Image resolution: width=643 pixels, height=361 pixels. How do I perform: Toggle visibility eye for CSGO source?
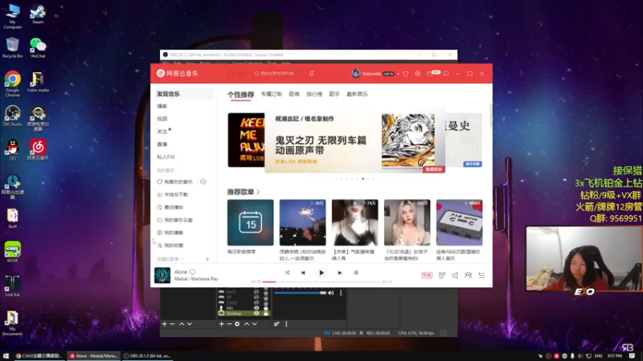point(256,303)
